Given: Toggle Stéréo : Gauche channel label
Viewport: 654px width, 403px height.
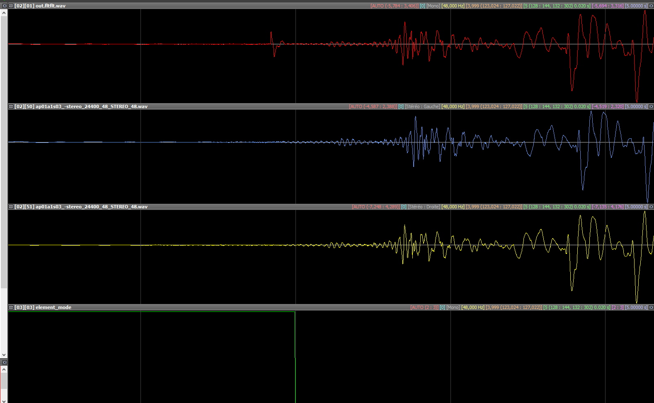Looking at the screenshot, I should pos(422,106).
